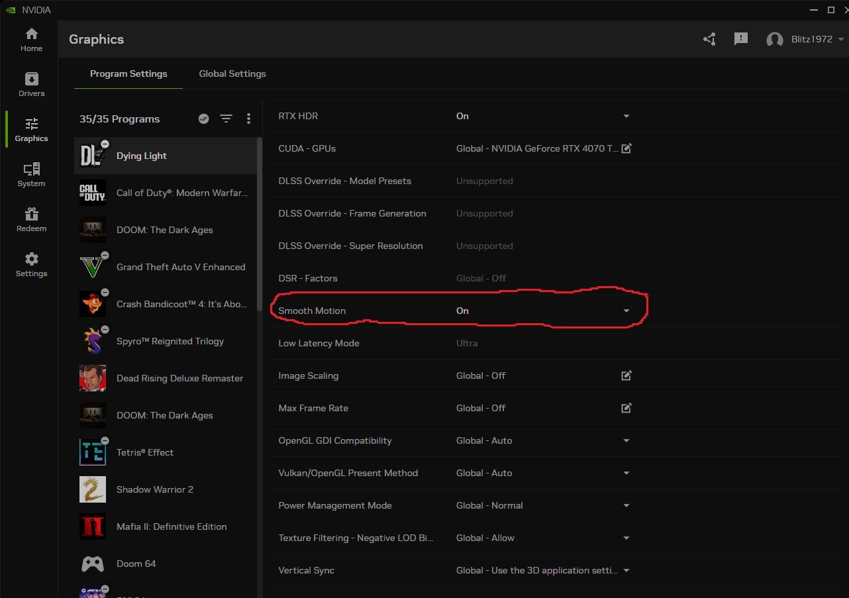Remove Tetris Effect via its minus badge
849x598 pixels.
[105, 440]
